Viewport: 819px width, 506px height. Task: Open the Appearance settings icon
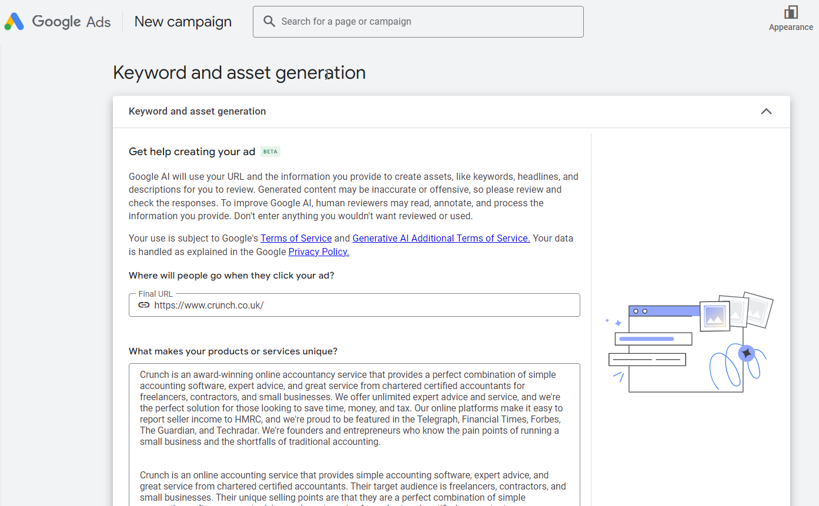pyautogui.click(x=791, y=12)
